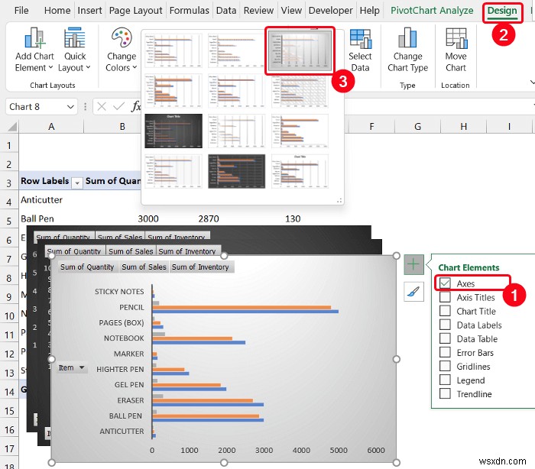The height and width of the screenshot is (469, 535).
Task: Click the green Chart Elements plus button
Action: pyautogui.click(x=413, y=264)
